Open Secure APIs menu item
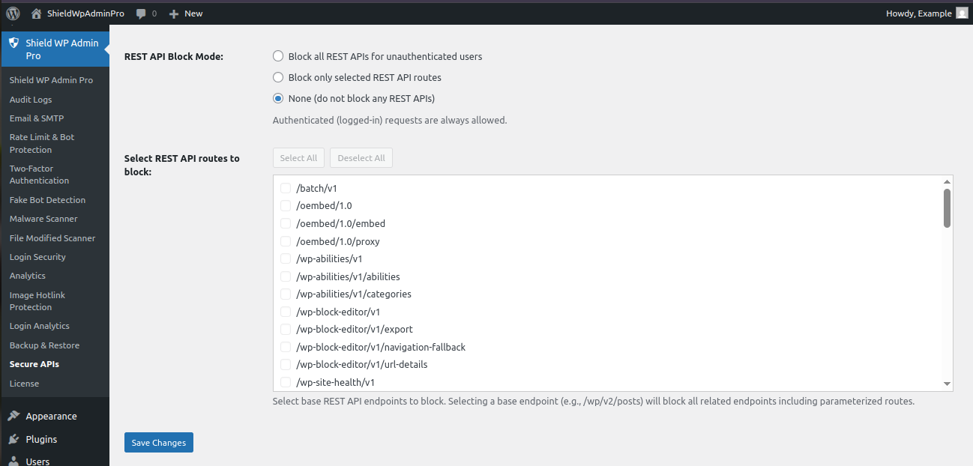The height and width of the screenshot is (466, 973). tap(34, 364)
